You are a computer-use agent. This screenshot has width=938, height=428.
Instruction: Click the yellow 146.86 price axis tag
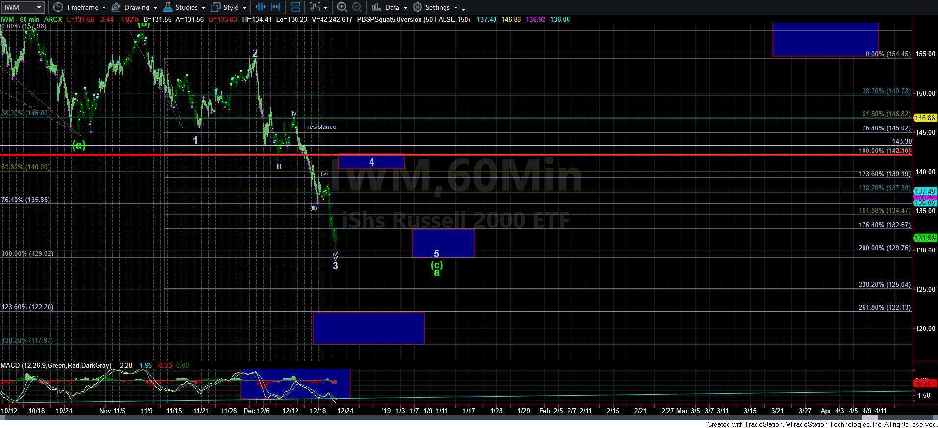pos(925,118)
